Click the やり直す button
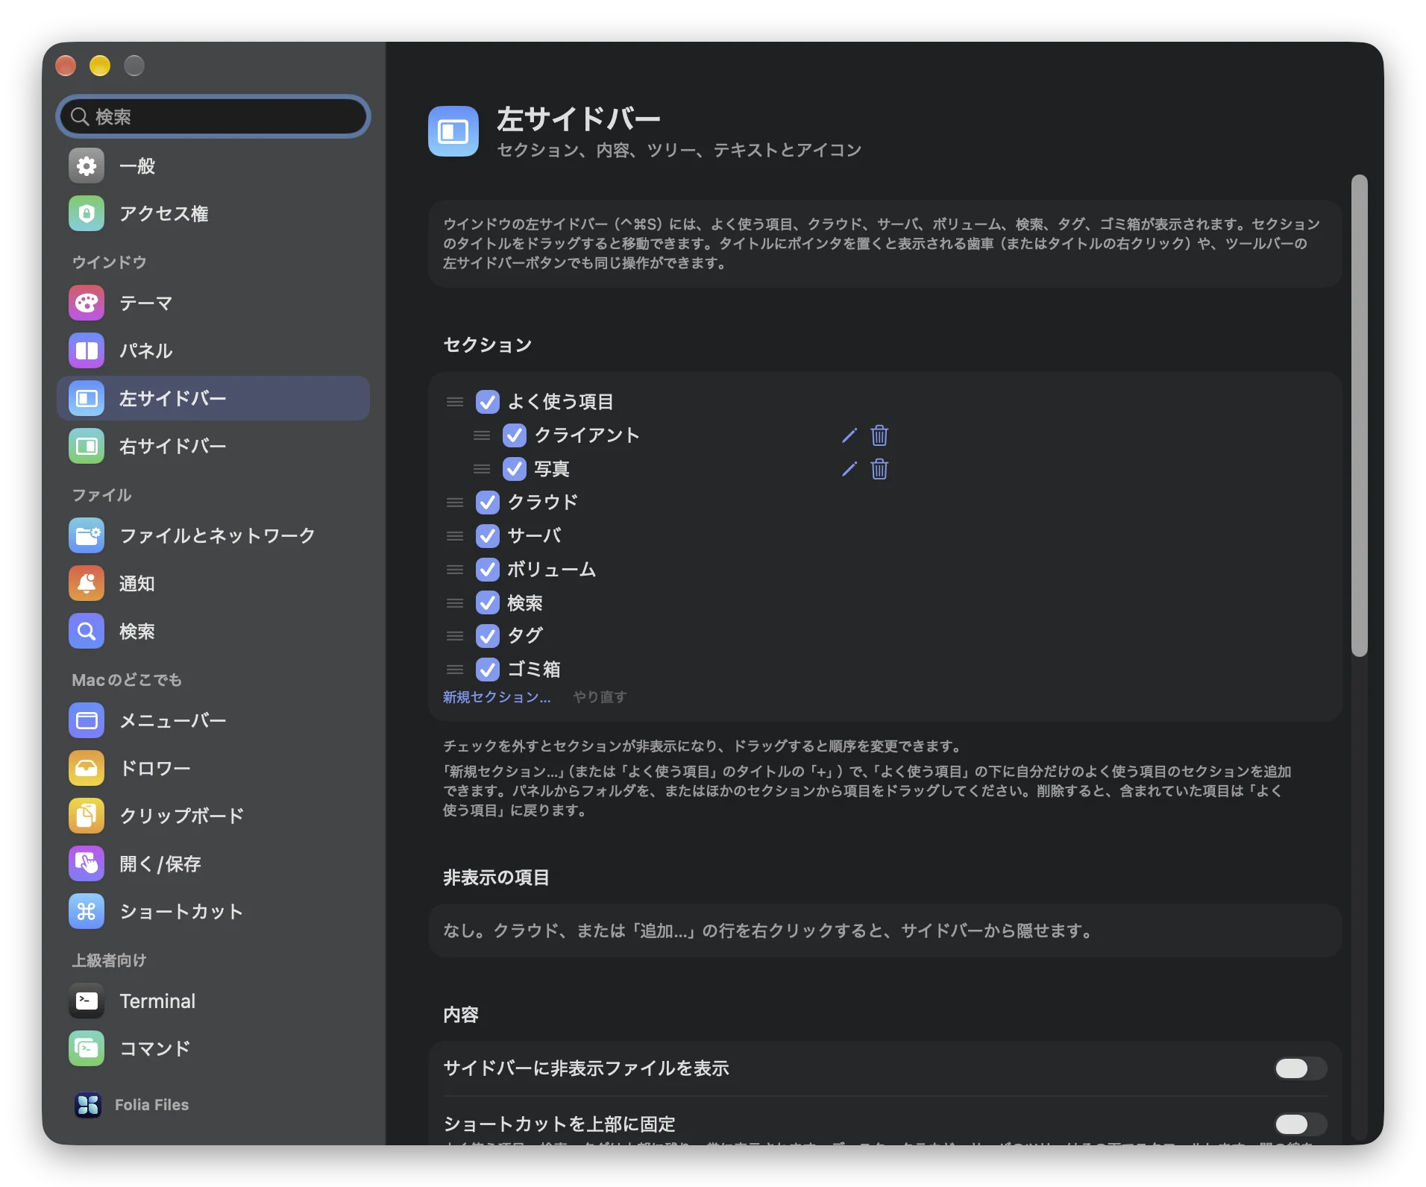Screen dimensions: 1426x1187 (600, 697)
